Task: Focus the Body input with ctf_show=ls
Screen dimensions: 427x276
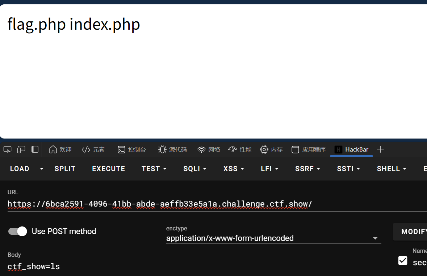Action: (194, 267)
